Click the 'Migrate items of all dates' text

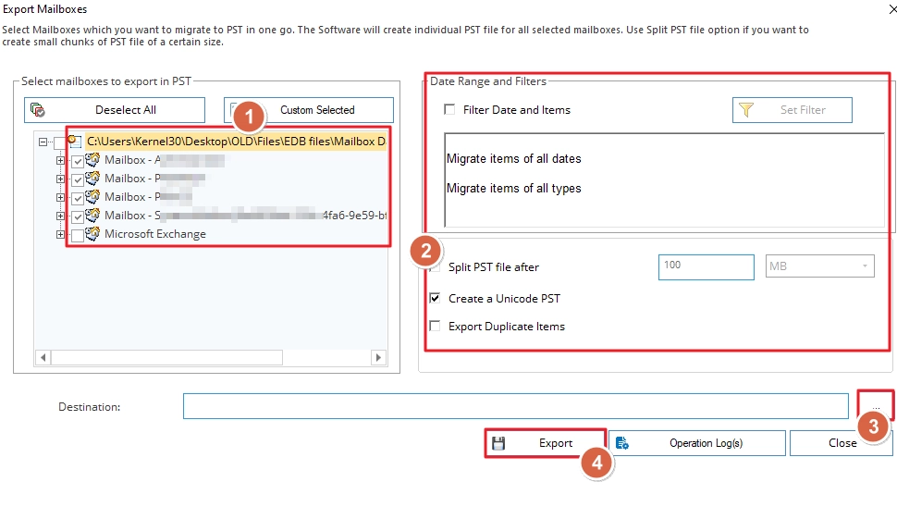pos(514,158)
